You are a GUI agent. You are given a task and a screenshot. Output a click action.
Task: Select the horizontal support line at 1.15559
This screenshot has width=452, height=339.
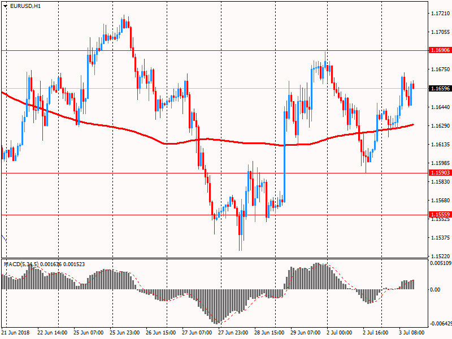pyautogui.click(x=215, y=215)
